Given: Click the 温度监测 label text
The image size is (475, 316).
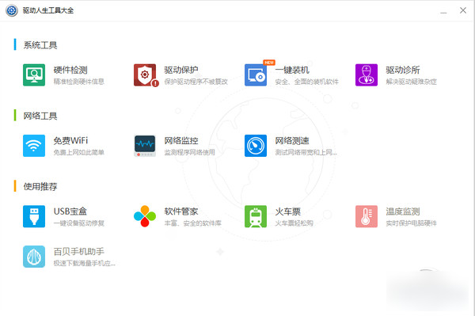Looking at the screenshot, I should pyautogui.click(x=403, y=211).
